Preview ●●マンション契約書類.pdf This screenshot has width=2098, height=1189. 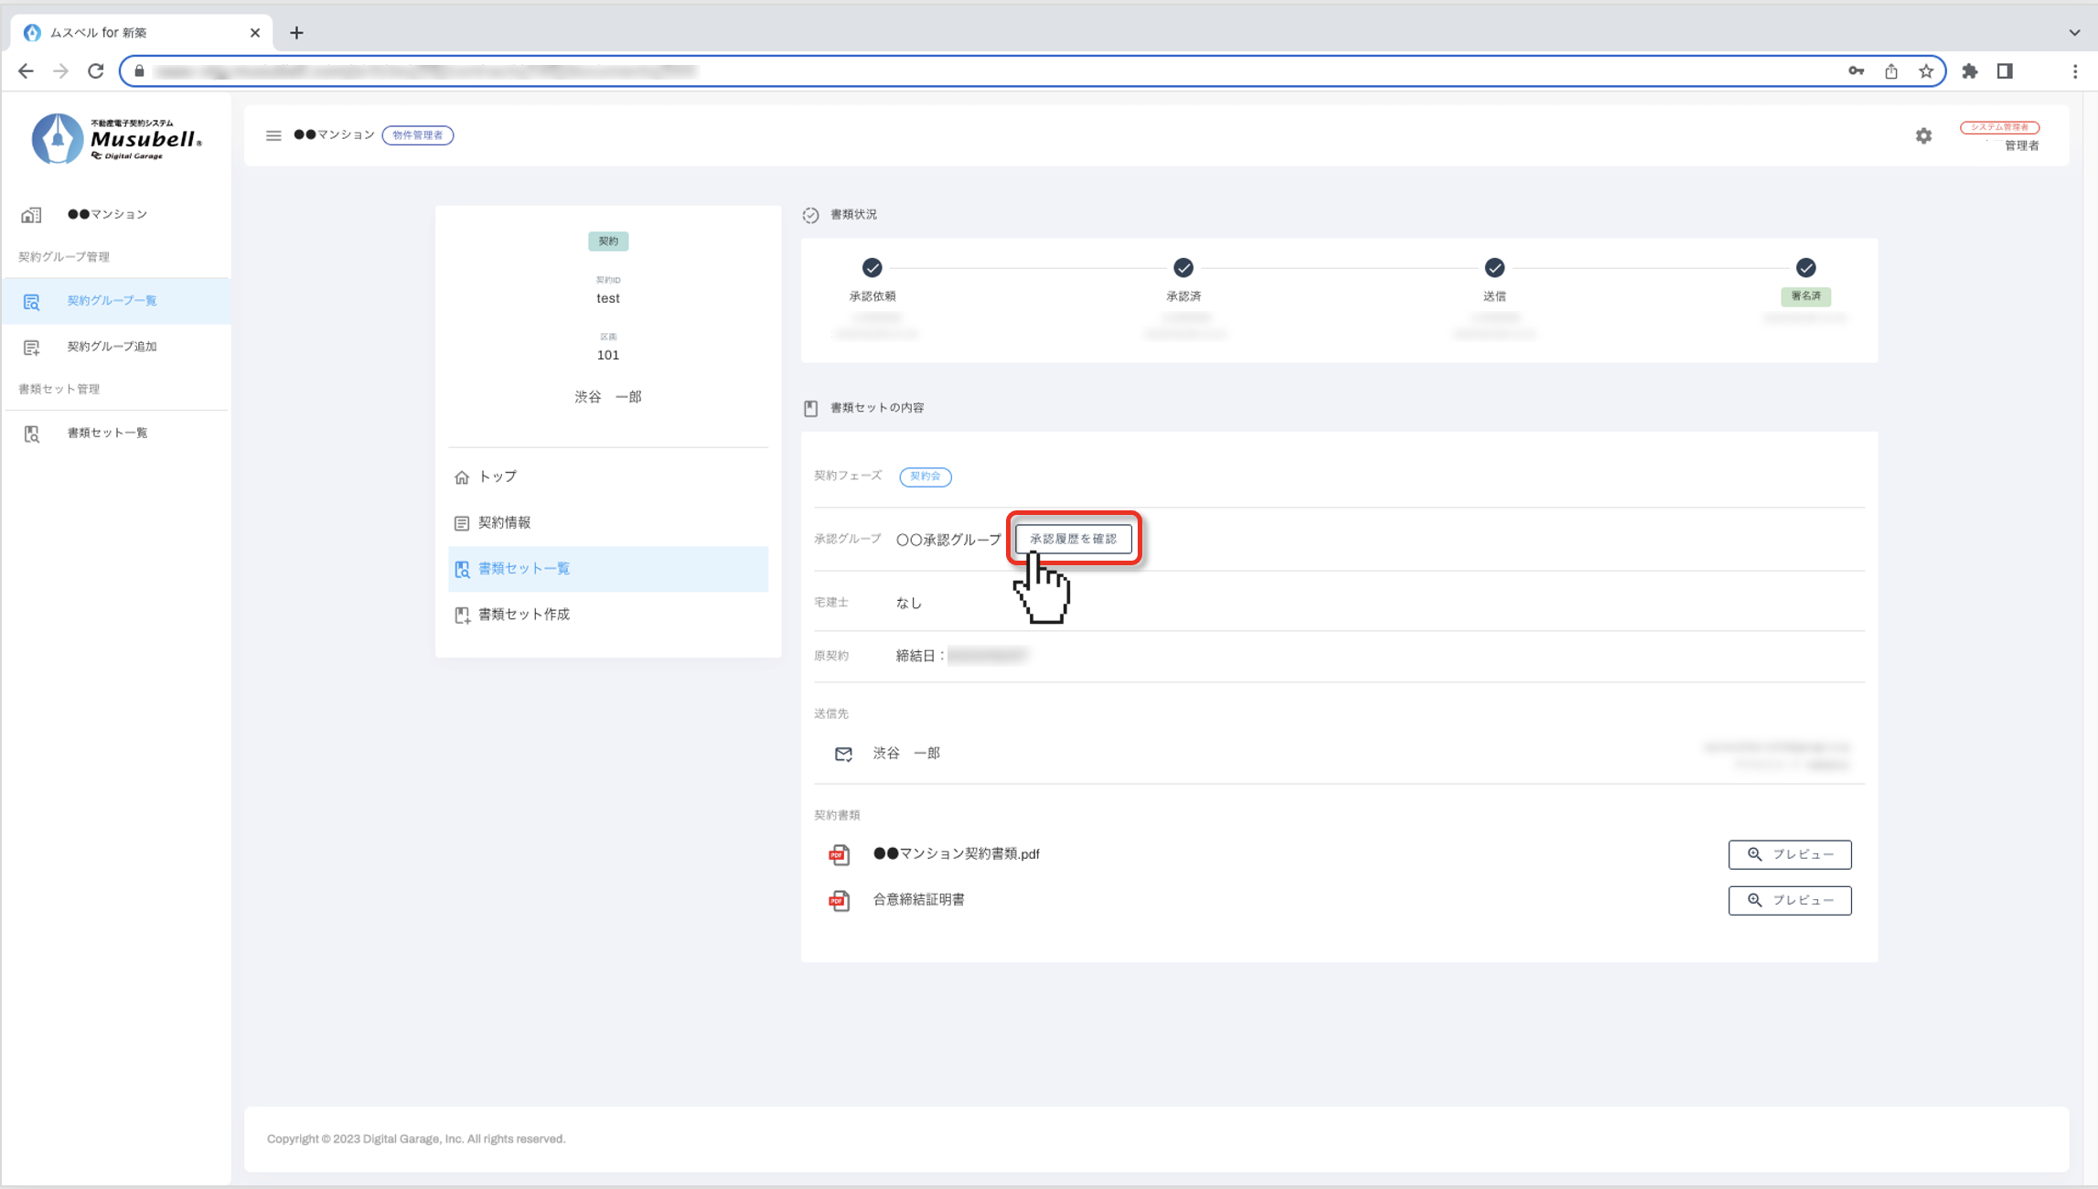click(1789, 854)
